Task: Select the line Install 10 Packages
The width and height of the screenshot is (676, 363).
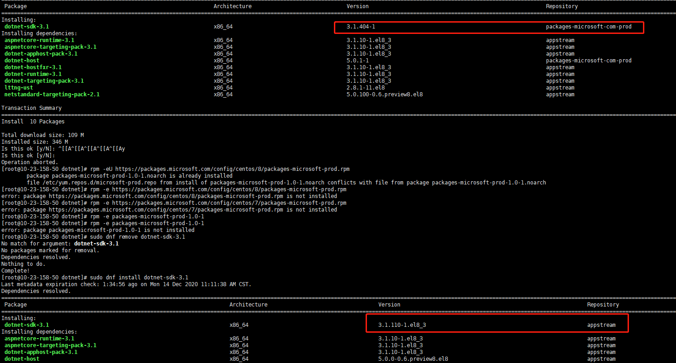Action: 33,122
